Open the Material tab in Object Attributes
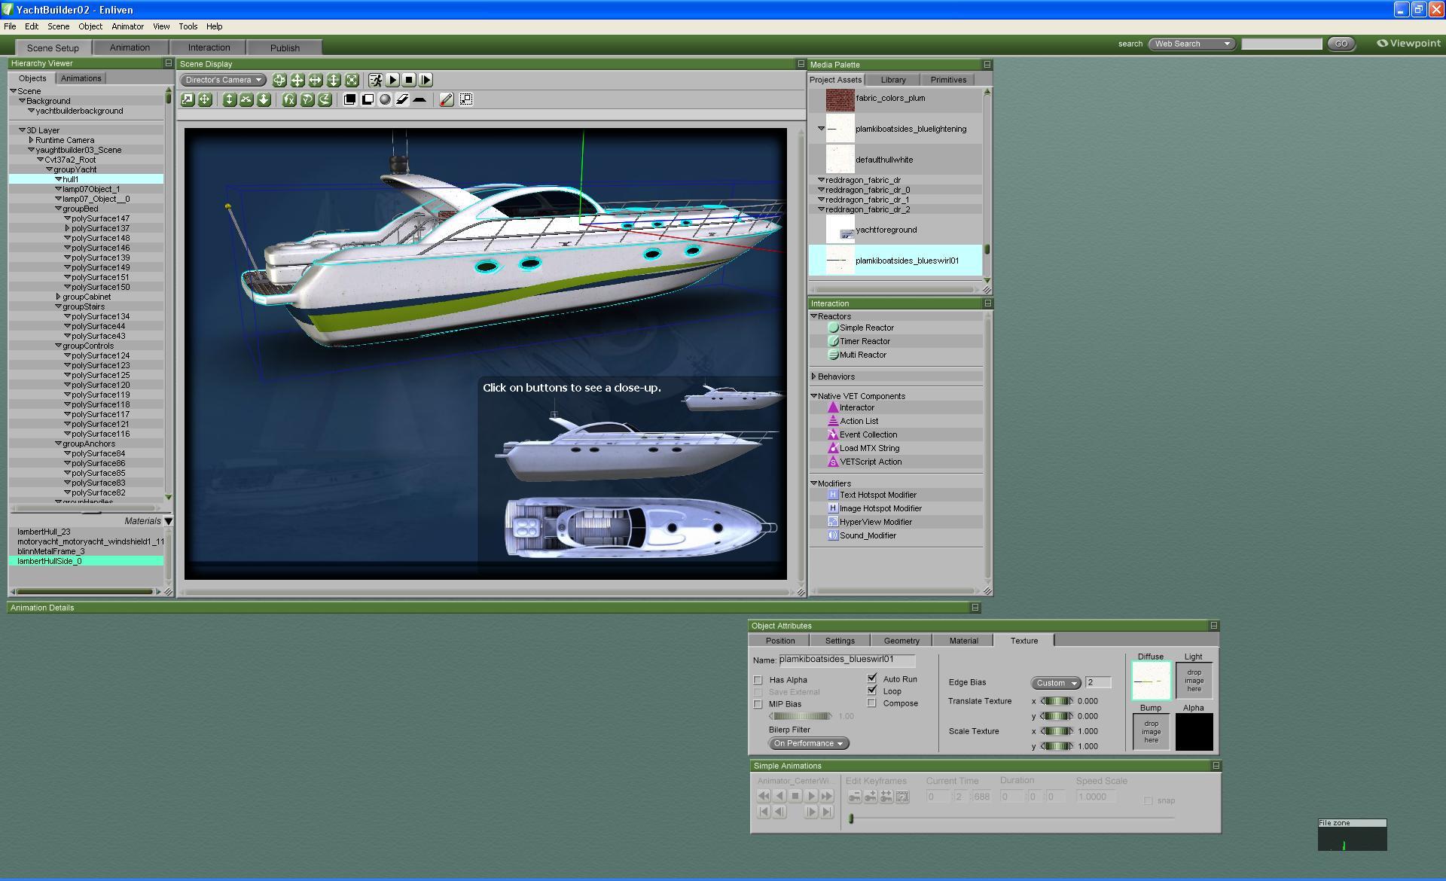Image resolution: width=1446 pixels, height=881 pixels. click(963, 641)
